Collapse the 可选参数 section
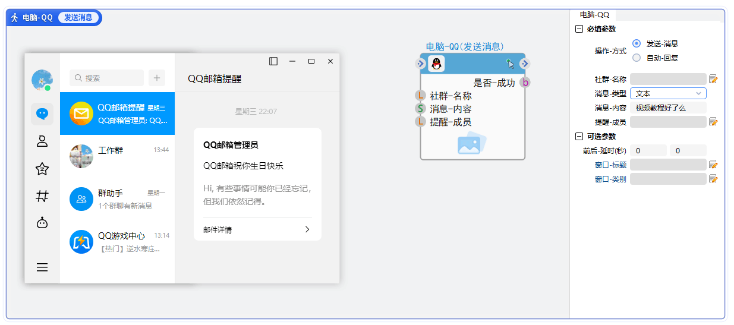Screen dimensions: 734x325 tap(579, 137)
